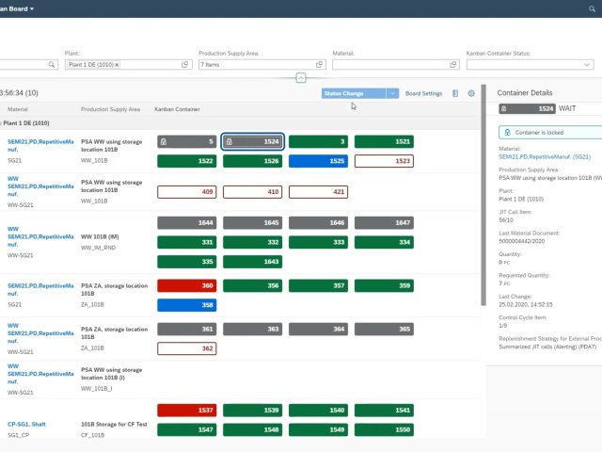Viewport: 602px width, 452px height.
Task: Select red kanban container 360
Action: point(186,285)
